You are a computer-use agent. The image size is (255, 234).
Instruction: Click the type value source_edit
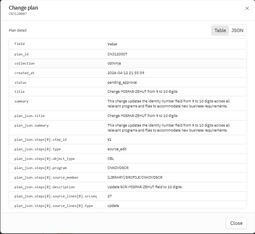117,149
